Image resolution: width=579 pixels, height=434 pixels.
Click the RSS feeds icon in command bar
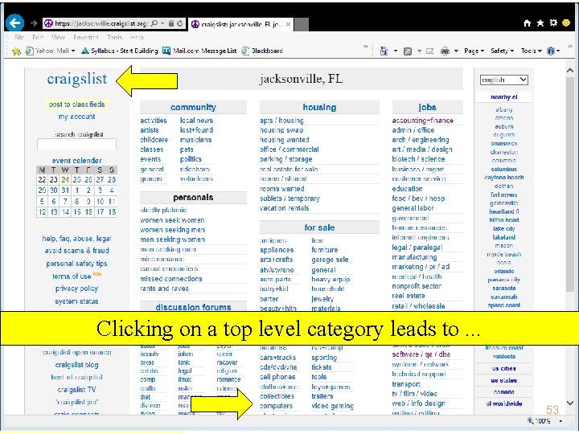[408, 51]
